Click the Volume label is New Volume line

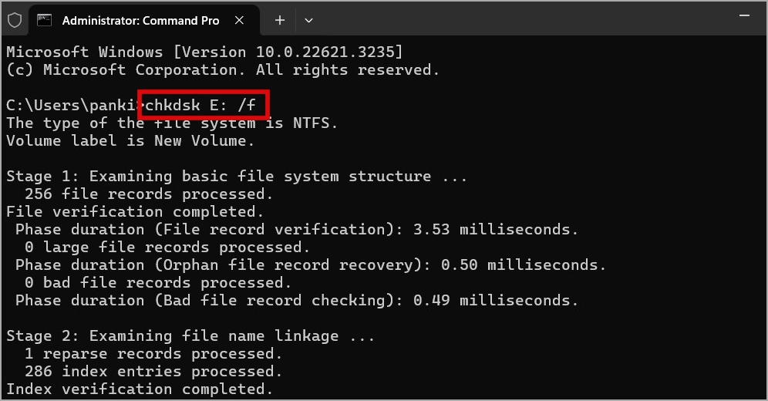point(130,141)
